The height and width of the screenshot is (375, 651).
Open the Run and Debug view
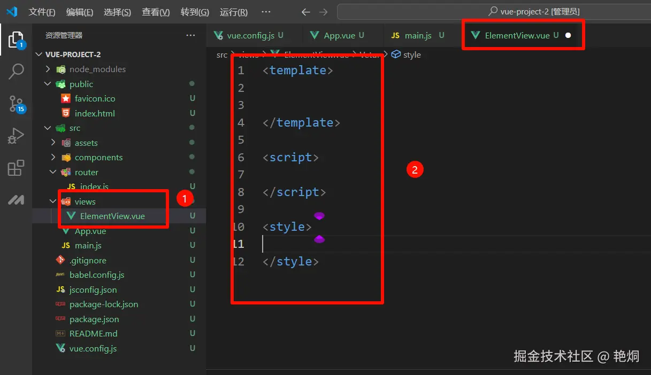[16, 136]
